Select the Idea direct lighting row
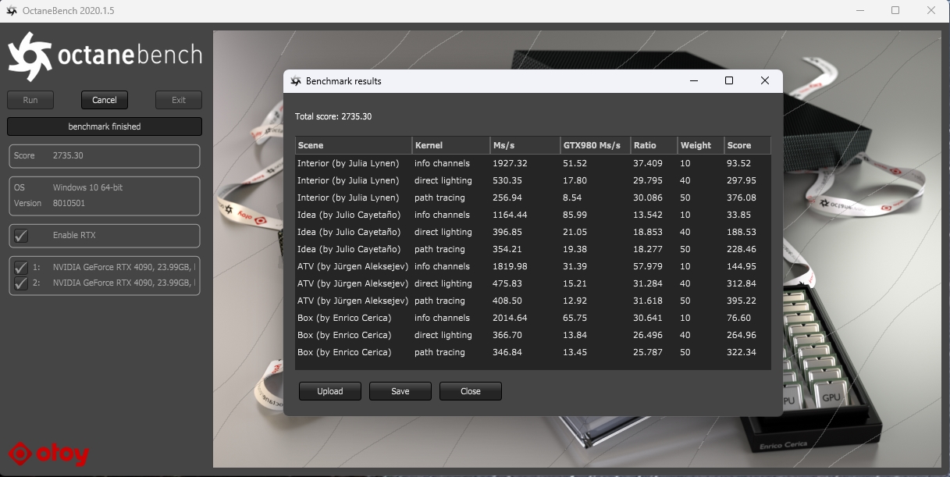Screen dimensions: 950x477 pos(533,232)
